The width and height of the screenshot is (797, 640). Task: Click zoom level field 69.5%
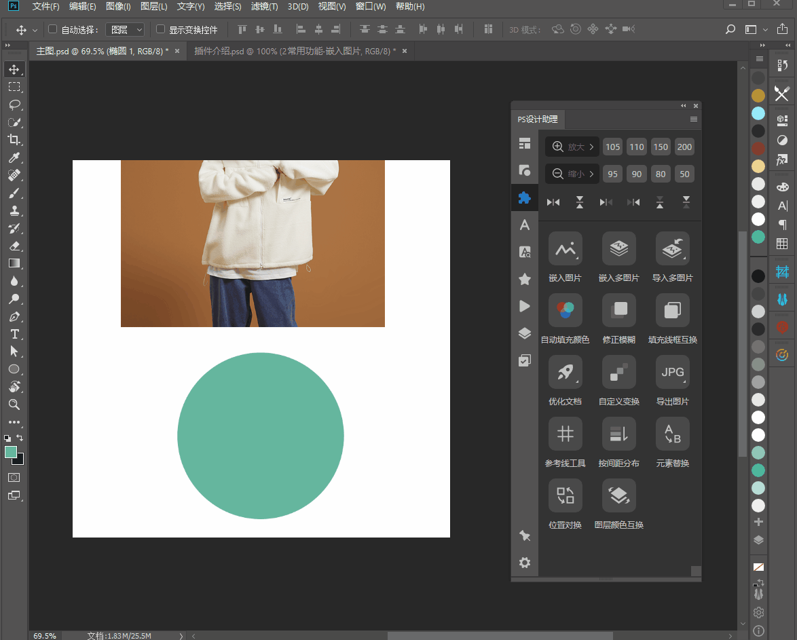[x=45, y=636]
